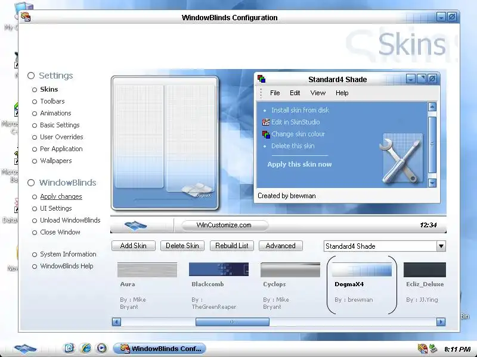Click the Settings section header circle
Image resolution: width=477 pixels, height=357 pixels.
pyautogui.click(x=31, y=76)
